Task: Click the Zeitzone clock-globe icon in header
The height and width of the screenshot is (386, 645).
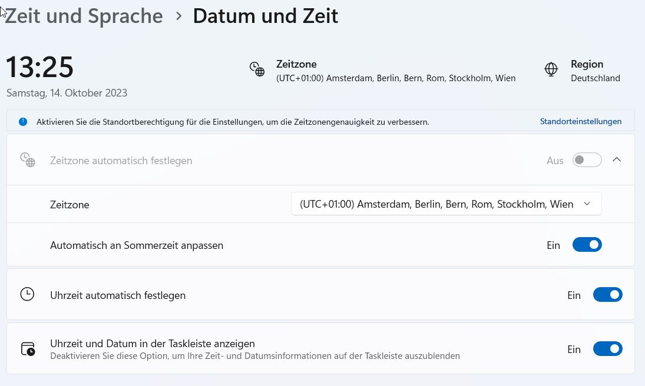Action: point(257,69)
